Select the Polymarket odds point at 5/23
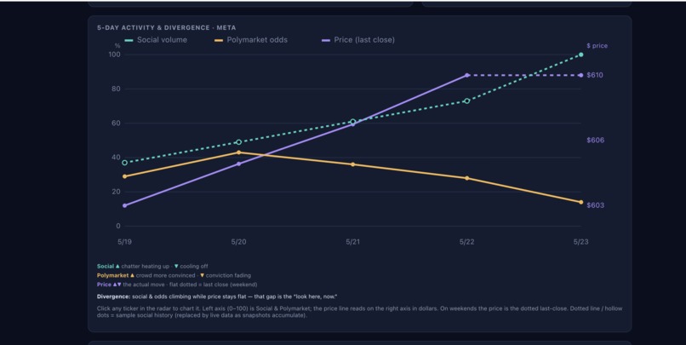The height and width of the screenshot is (345, 686). 581,202
